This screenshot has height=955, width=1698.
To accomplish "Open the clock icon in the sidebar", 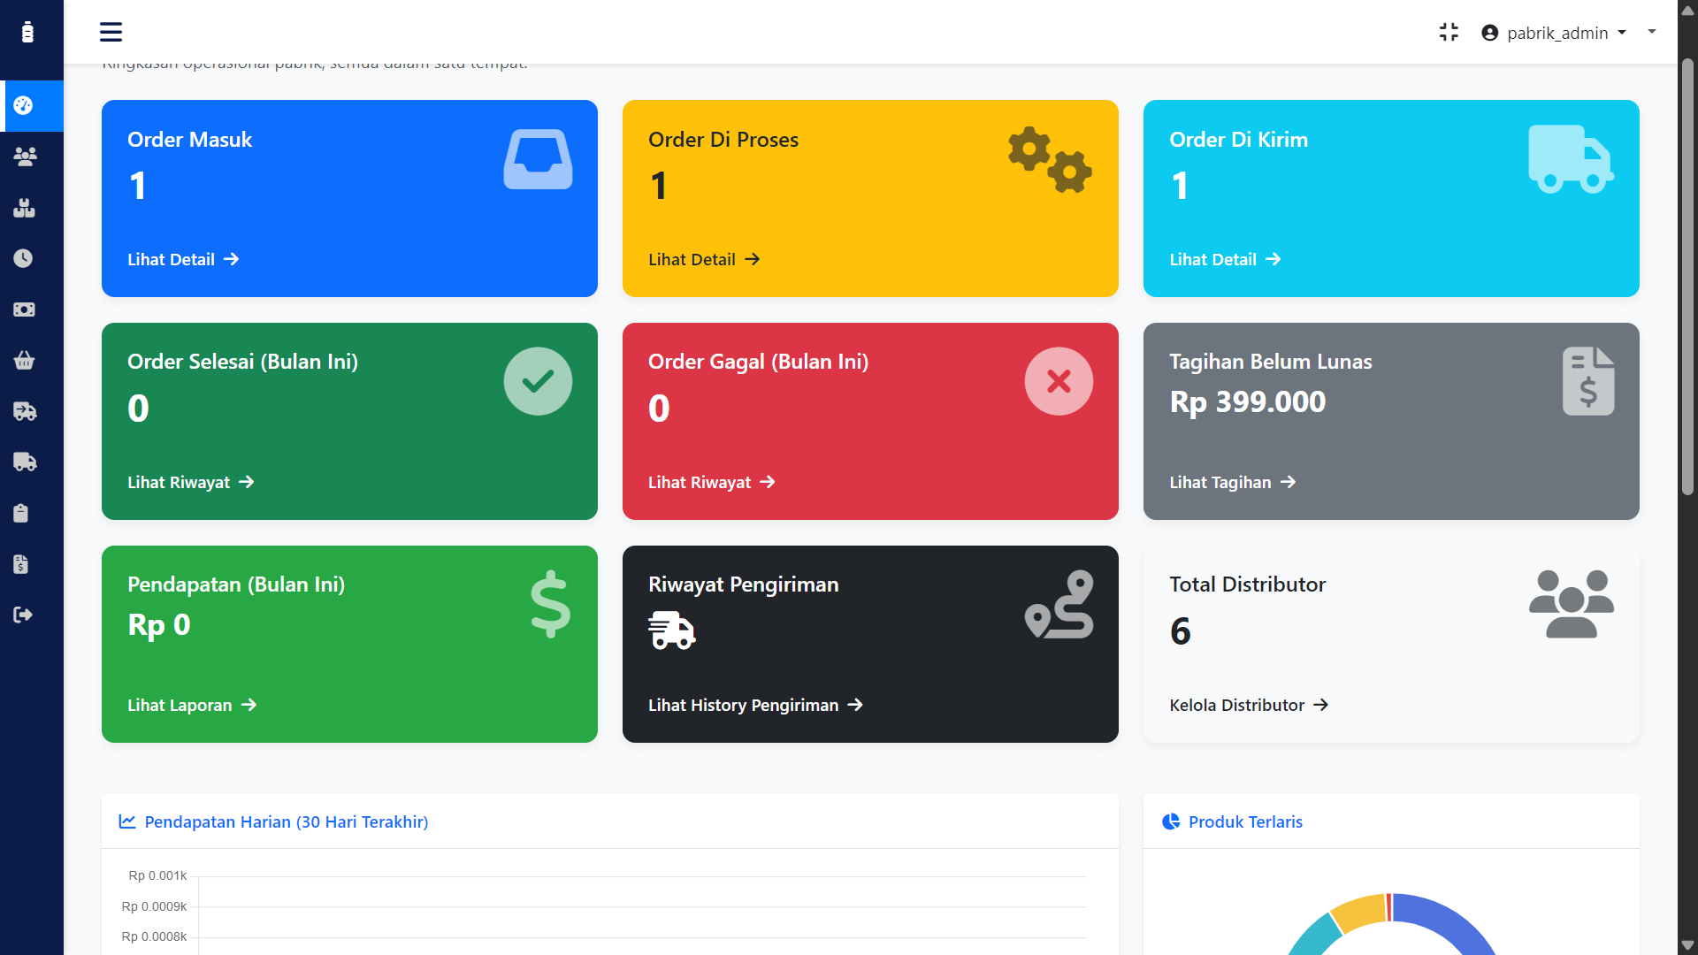I will pyautogui.click(x=23, y=258).
